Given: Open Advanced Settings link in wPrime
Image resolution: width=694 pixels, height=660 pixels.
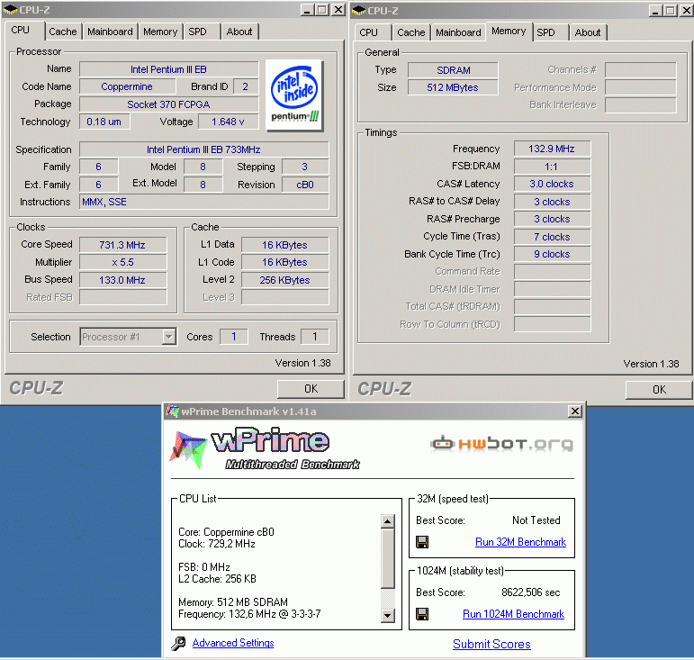Looking at the screenshot, I should (233, 643).
